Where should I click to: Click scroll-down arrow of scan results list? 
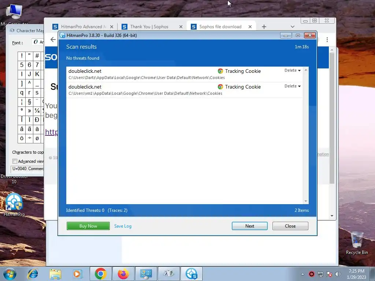(306, 201)
